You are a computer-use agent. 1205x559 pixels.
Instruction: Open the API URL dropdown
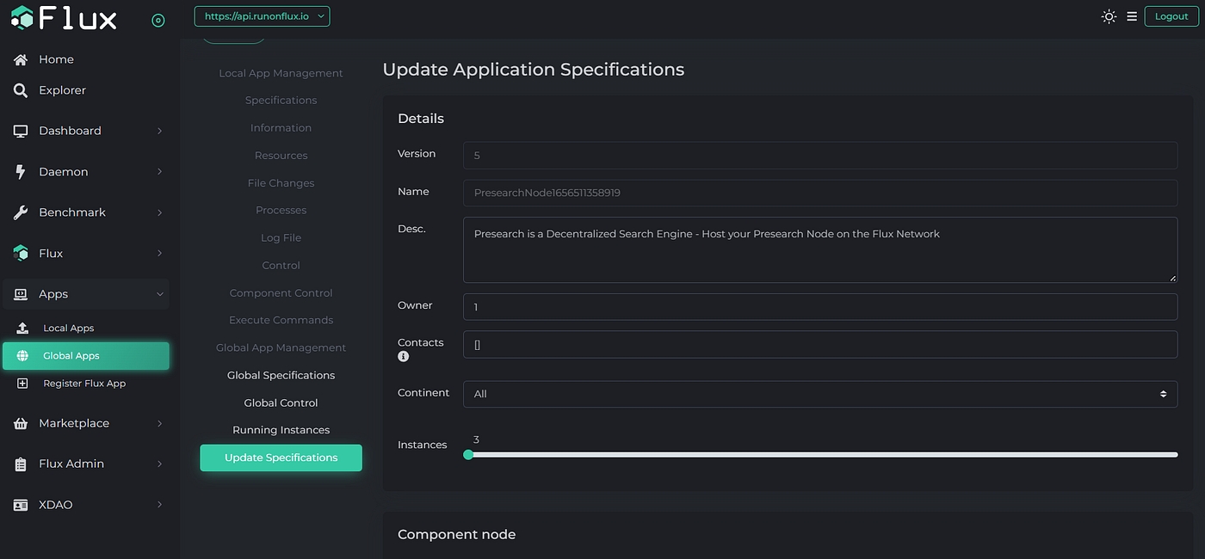coord(262,16)
